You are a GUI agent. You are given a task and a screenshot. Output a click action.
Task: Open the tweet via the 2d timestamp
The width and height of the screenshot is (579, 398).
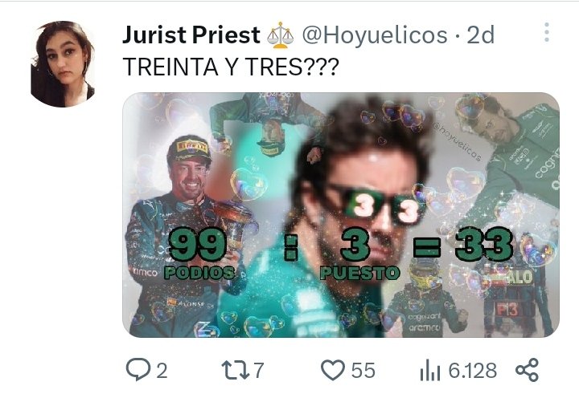[x=480, y=35]
